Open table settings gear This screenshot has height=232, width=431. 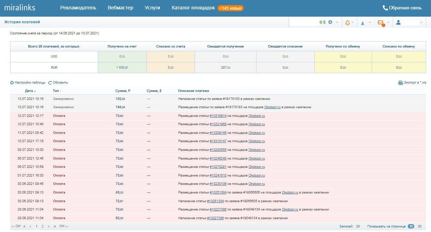click(x=12, y=83)
